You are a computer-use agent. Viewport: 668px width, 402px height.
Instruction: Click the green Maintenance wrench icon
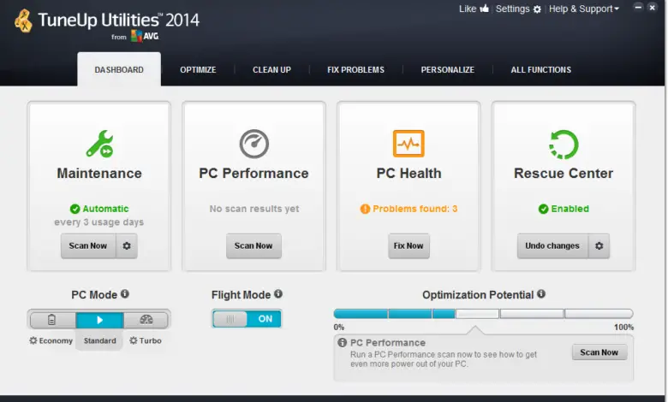(99, 144)
